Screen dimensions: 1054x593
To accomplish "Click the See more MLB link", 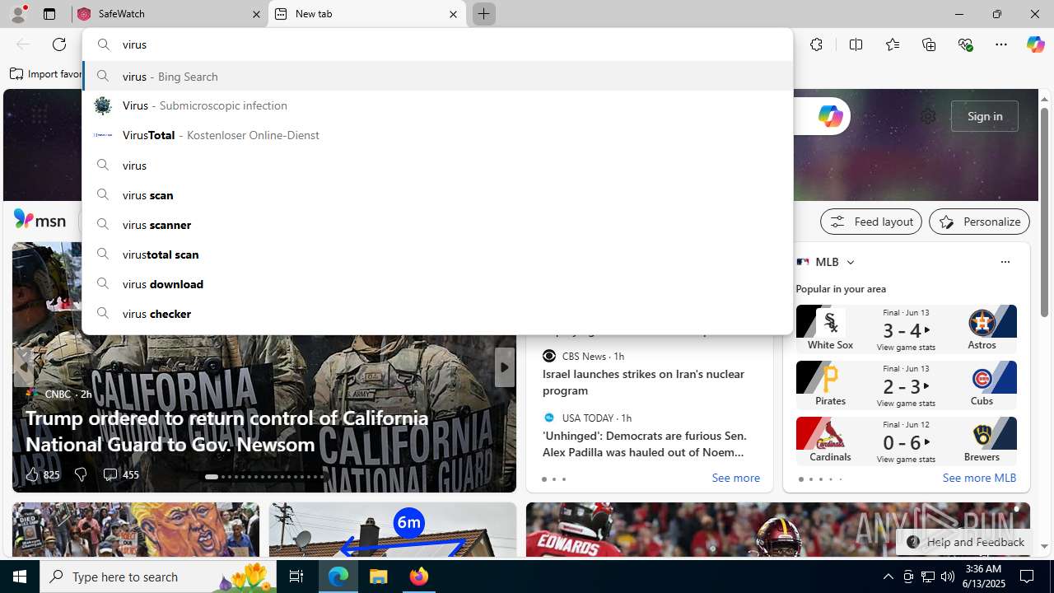I will (x=979, y=478).
